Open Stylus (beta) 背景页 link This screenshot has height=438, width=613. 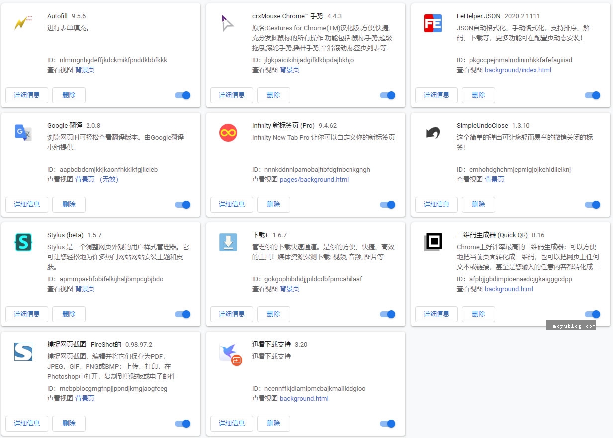(85, 289)
